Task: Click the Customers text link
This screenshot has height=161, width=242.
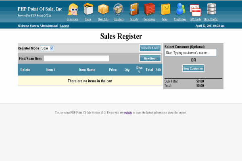Action: pos(72,19)
